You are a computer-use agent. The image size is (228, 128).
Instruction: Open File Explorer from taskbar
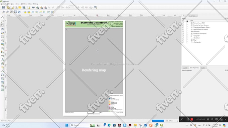[135, 125]
